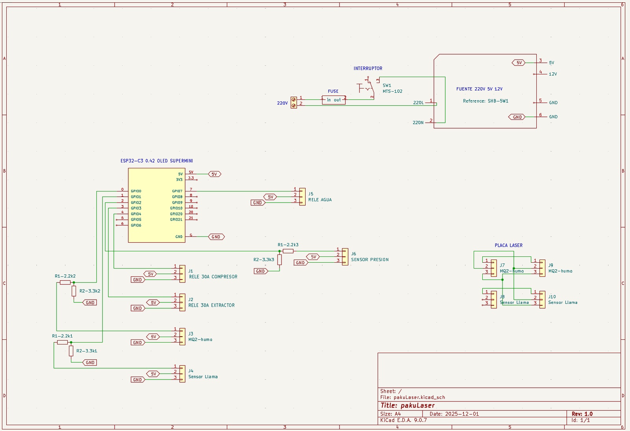
Task: Select the Size: A4 field
Action: [391, 414]
